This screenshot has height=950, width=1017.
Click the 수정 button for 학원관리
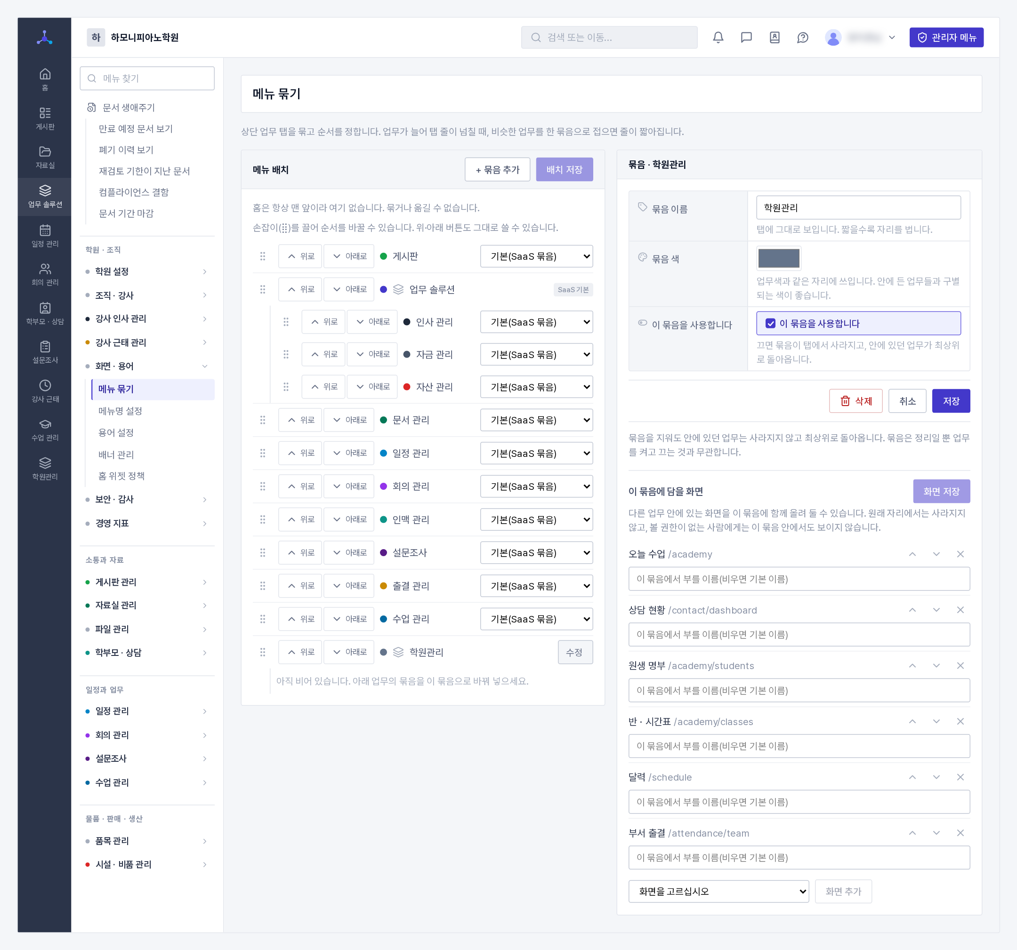click(575, 653)
